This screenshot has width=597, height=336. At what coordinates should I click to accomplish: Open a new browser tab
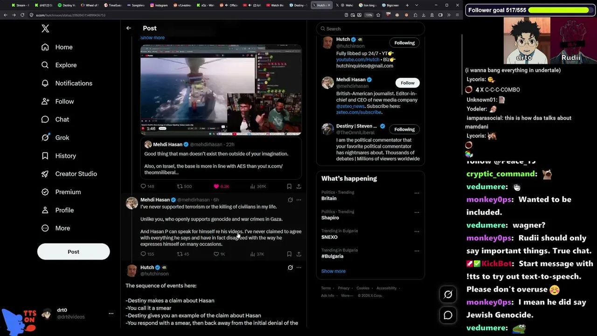click(x=407, y=5)
